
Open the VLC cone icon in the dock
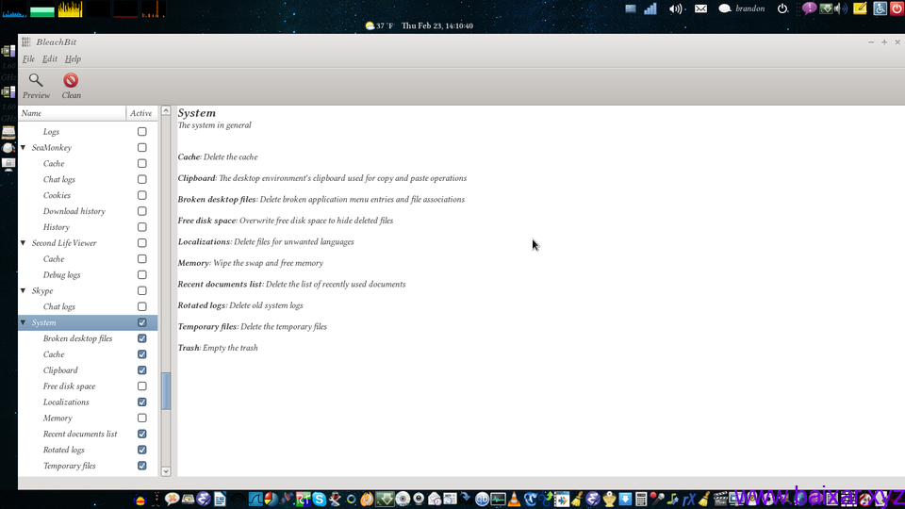[515, 499]
